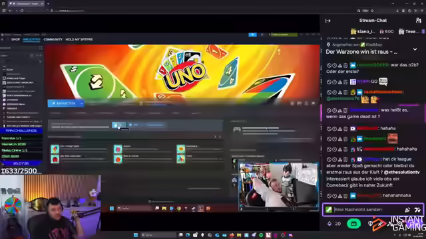The height and width of the screenshot is (239, 426).
Task: Select the Steam back navigation arrow
Action: [2, 40]
